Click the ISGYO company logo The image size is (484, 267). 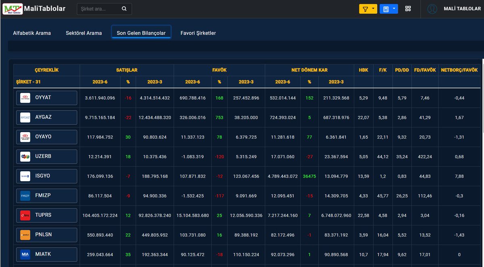[25, 176]
